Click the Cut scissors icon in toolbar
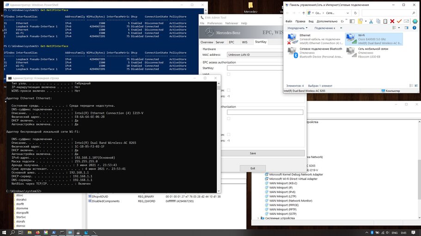421x236 pixels. coord(371,21)
